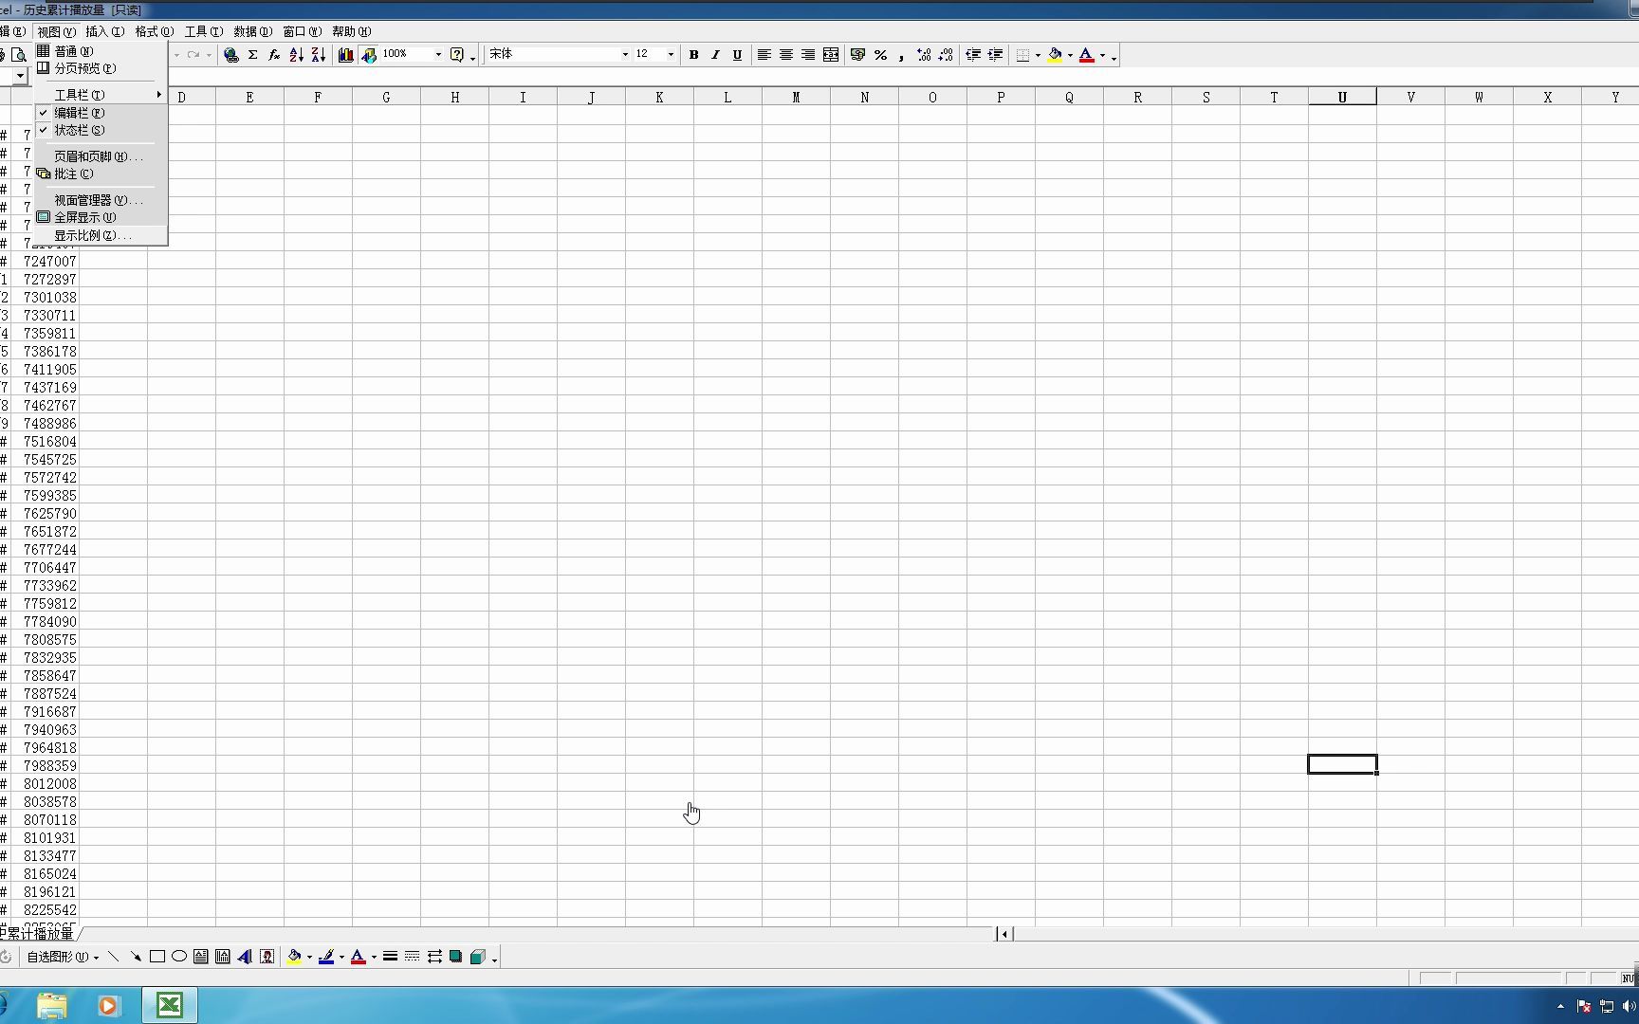The image size is (1639, 1024).
Task: Choose 全屏显示 full screen
Action: 101,217
